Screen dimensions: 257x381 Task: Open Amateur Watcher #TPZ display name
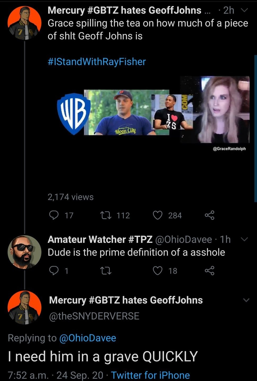point(100,239)
